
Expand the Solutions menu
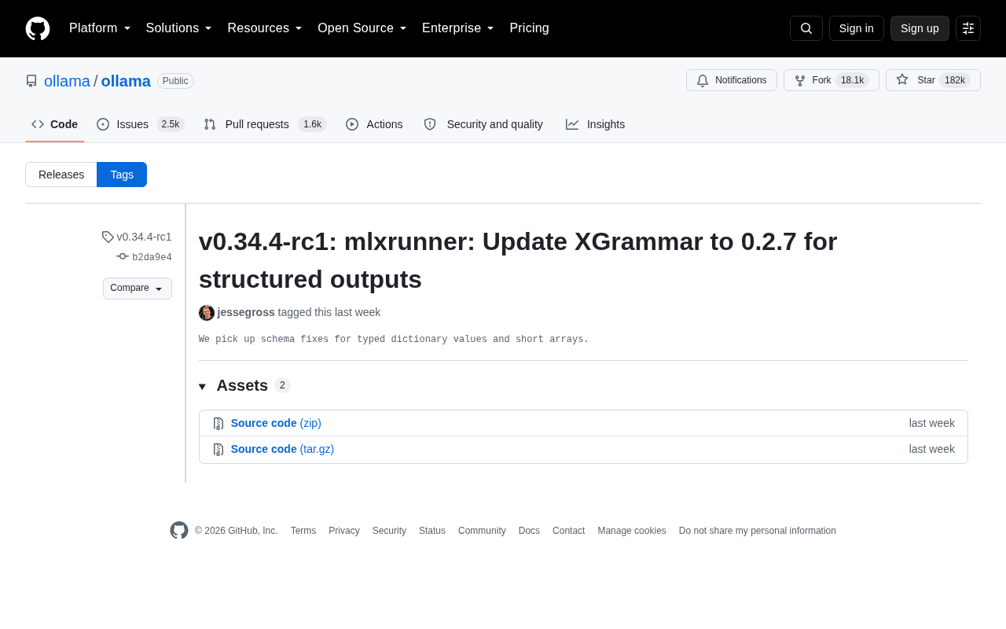179,28
